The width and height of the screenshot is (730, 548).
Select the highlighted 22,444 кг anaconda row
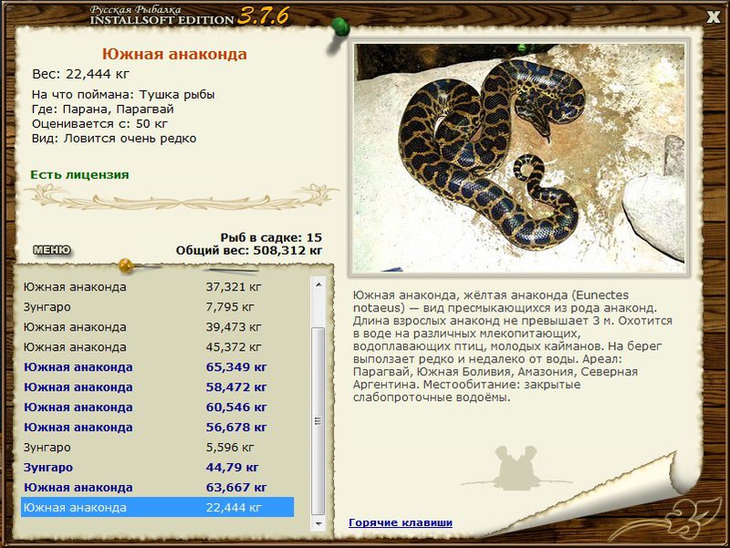157,508
